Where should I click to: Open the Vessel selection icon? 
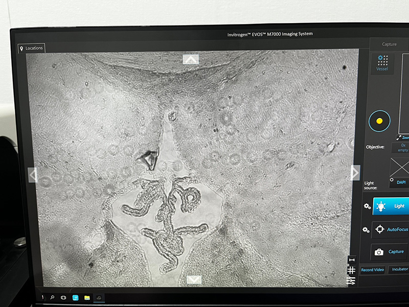pos(382,63)
